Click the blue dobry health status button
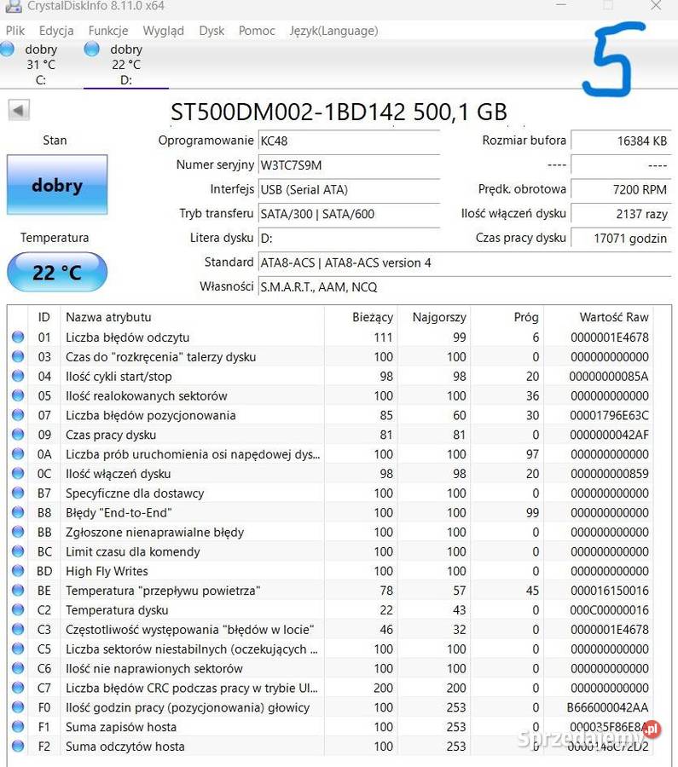The image size is (678, 767). (57, 185)
